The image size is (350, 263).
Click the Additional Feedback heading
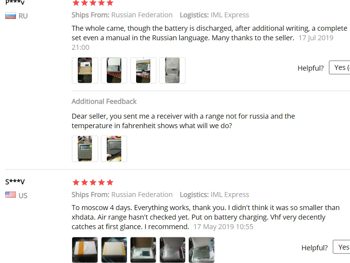pos(104,102)
